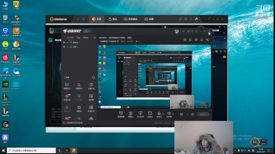Open the YY语音 desktop icon
Viewport: 275px width, 154px height.
[x=16, y=5]
